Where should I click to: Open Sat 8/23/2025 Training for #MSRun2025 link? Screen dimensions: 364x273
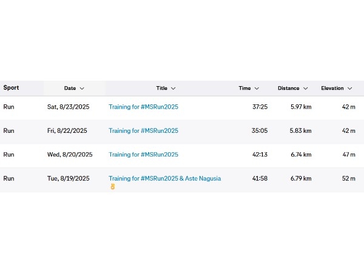coord(143,107)
